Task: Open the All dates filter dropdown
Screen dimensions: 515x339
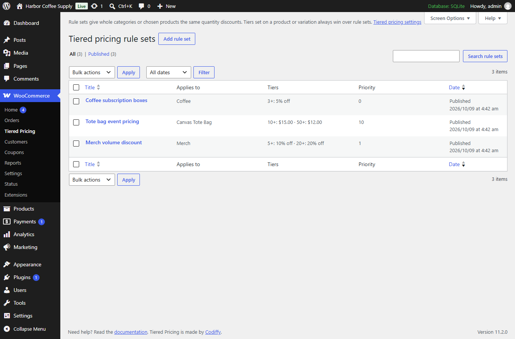Action: (x=169, y=72)
